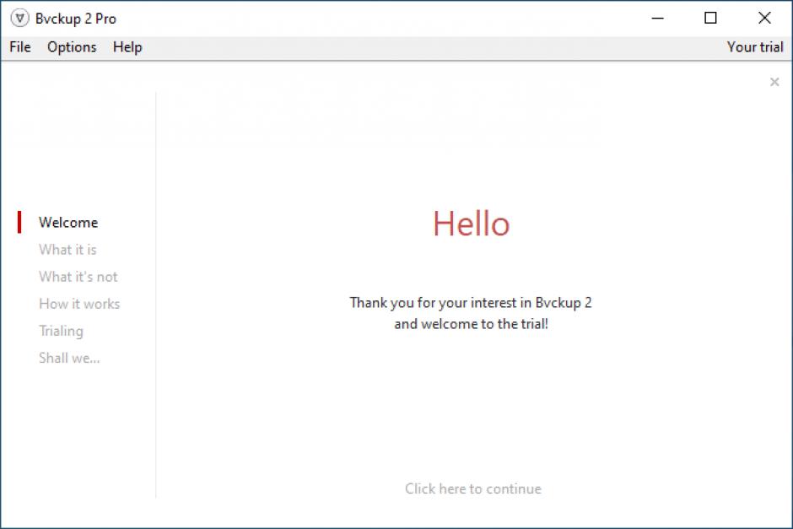This screenshot has width=793, height=529.
Task: Click the "Thank you for your interest" text
Action: [x=471, y=303]
